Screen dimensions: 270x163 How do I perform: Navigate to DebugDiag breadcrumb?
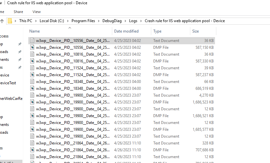(x=112, y=21)
